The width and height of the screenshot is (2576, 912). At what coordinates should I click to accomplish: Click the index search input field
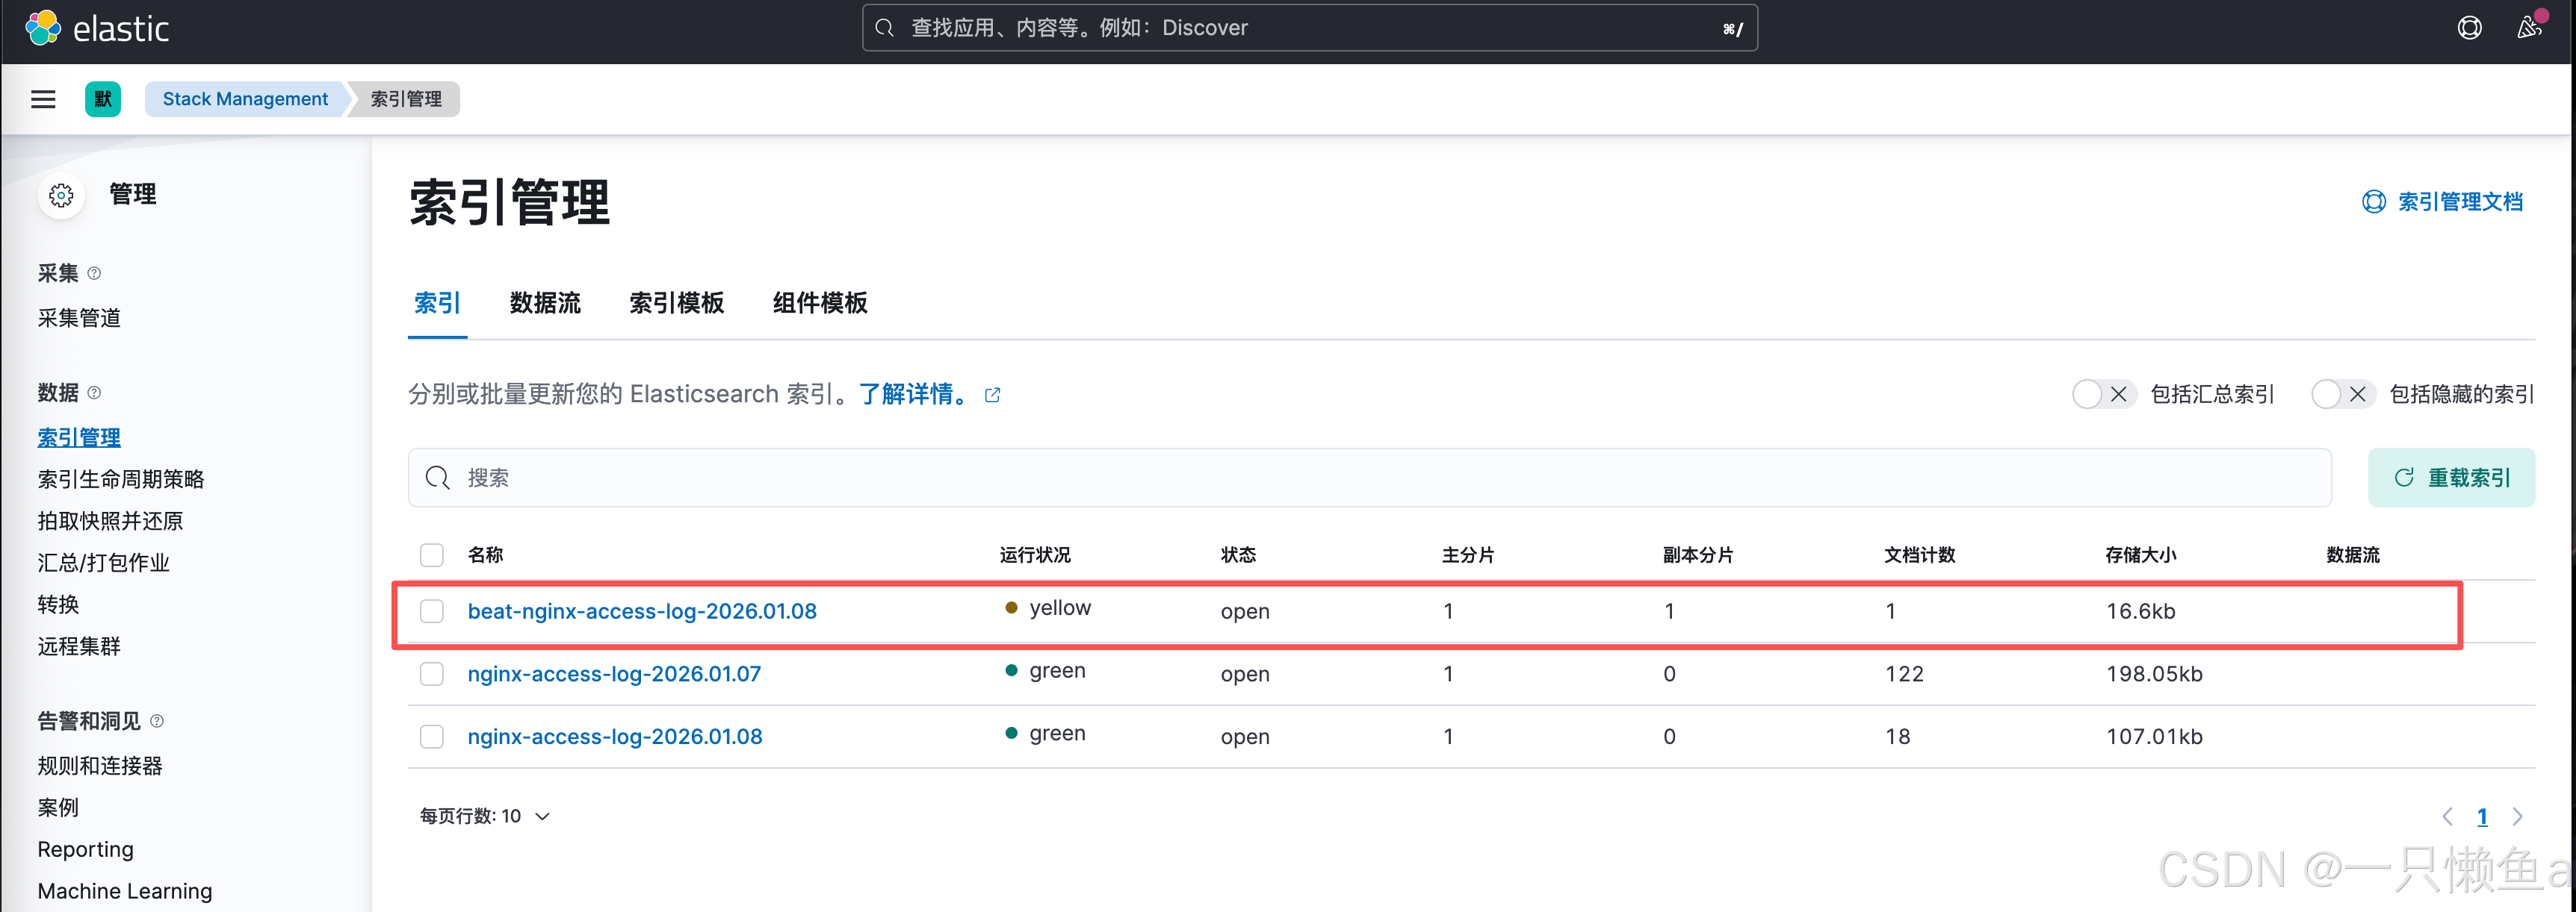pyautogui.click(x=1370, y=478)
